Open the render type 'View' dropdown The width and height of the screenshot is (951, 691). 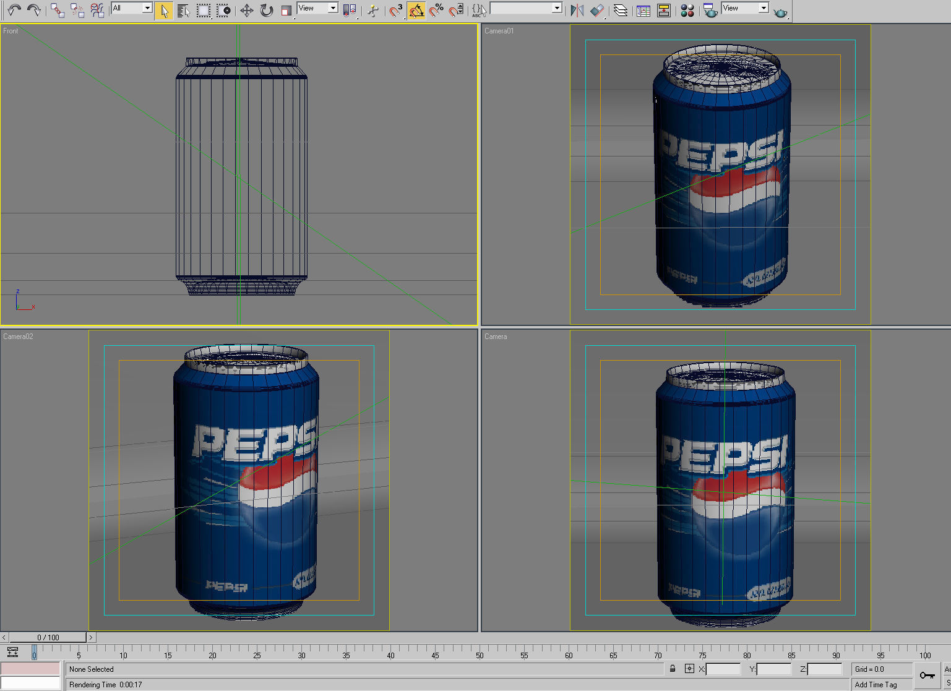point(745,8)
